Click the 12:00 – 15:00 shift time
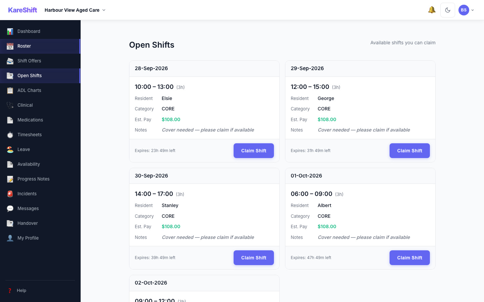484x302 pixels. click(x=310, y=87)
